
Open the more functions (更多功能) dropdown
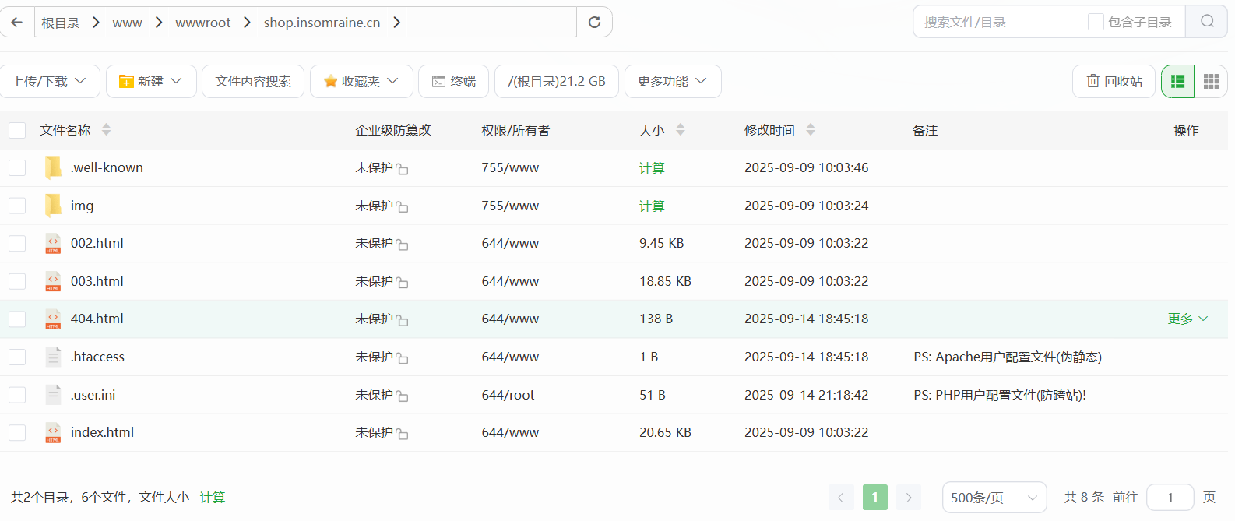tap(672, 82)
